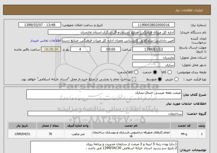Click the remaining time field 18:38:24
217x153 pixels.
[x=51, y=49]
